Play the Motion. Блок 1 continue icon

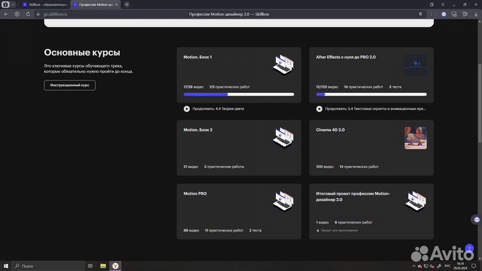(x=187, y=108)
